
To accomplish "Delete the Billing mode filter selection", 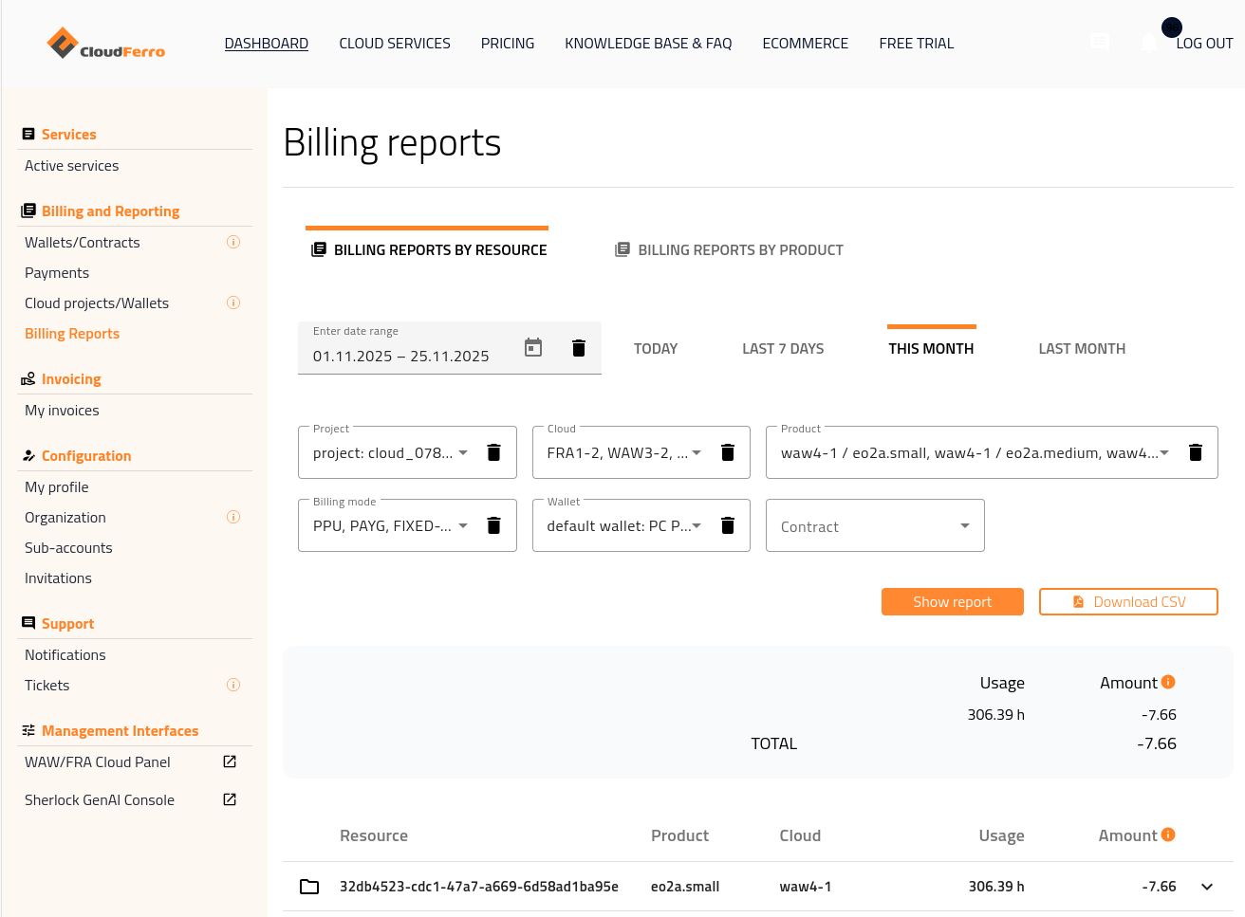I will pos(493,525).
